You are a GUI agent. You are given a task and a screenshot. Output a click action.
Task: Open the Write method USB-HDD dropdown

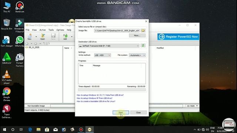pyautogui.click(x=103, y=55)
